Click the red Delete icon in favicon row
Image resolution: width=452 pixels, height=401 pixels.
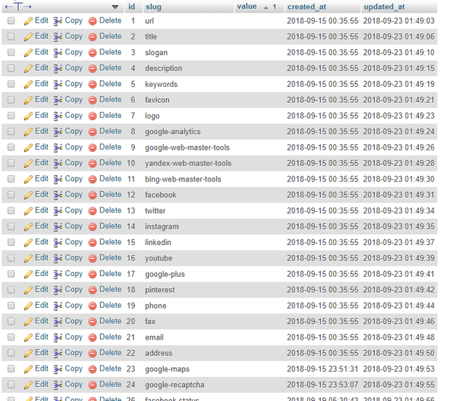(x=93, y=100)
